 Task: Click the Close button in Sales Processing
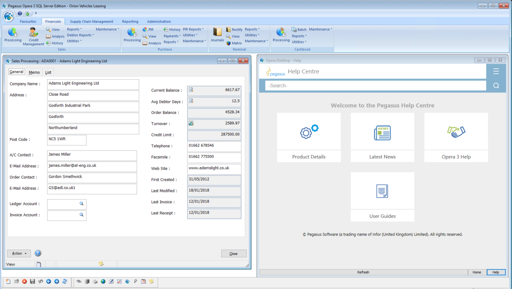[x=234, y=254]
